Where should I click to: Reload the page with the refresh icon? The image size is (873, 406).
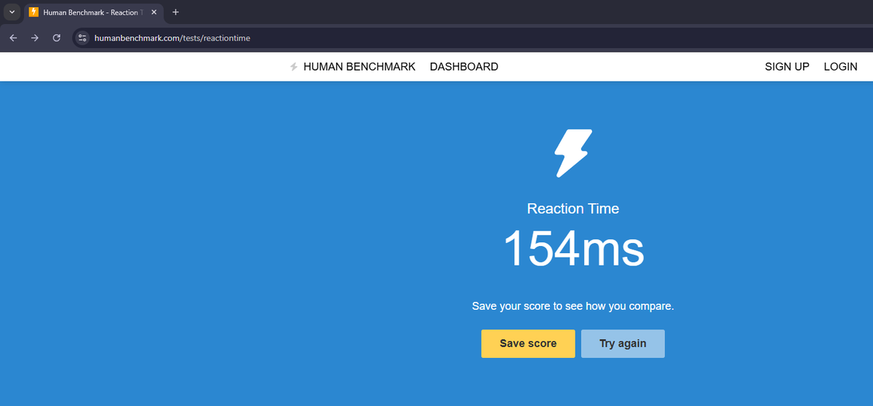click(x=56, y=38)
